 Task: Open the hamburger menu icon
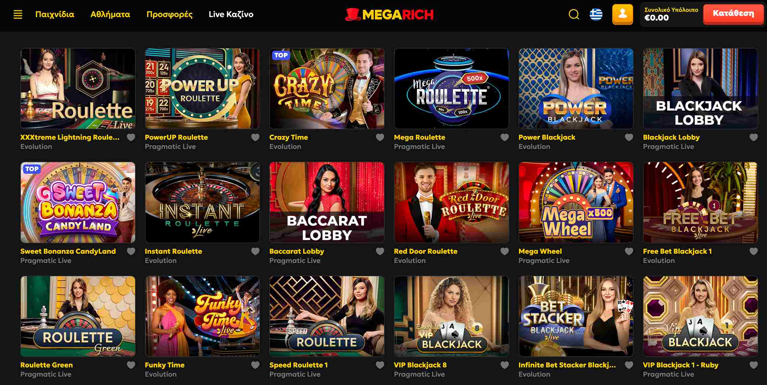tap(18, 15)
